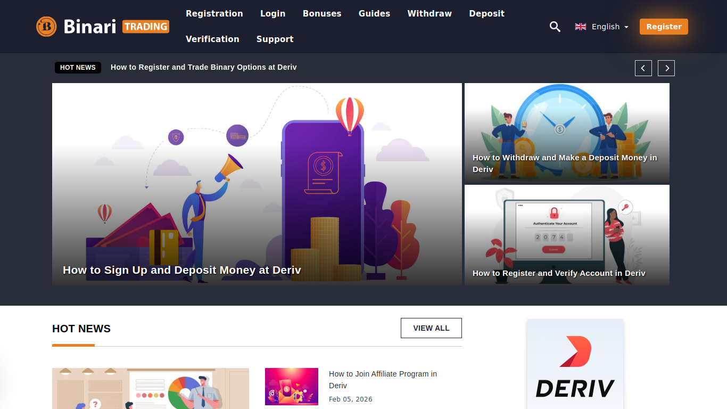
Task: Click the Binari Trading logo icon
Action: tap(46, 27)
